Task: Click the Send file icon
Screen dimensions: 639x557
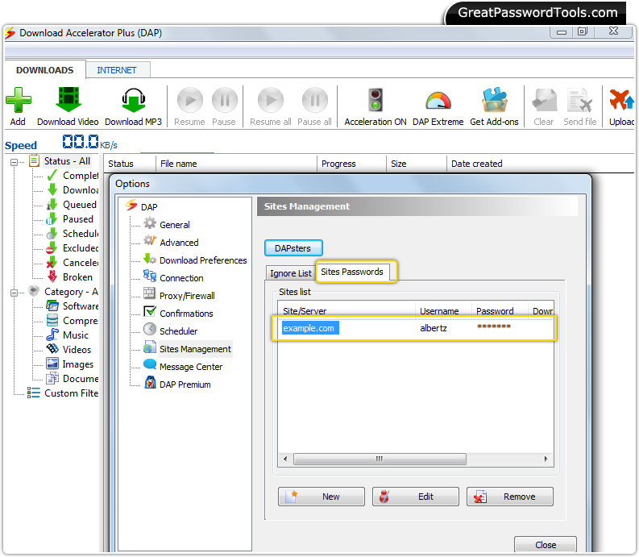Action: pos(579,100)
